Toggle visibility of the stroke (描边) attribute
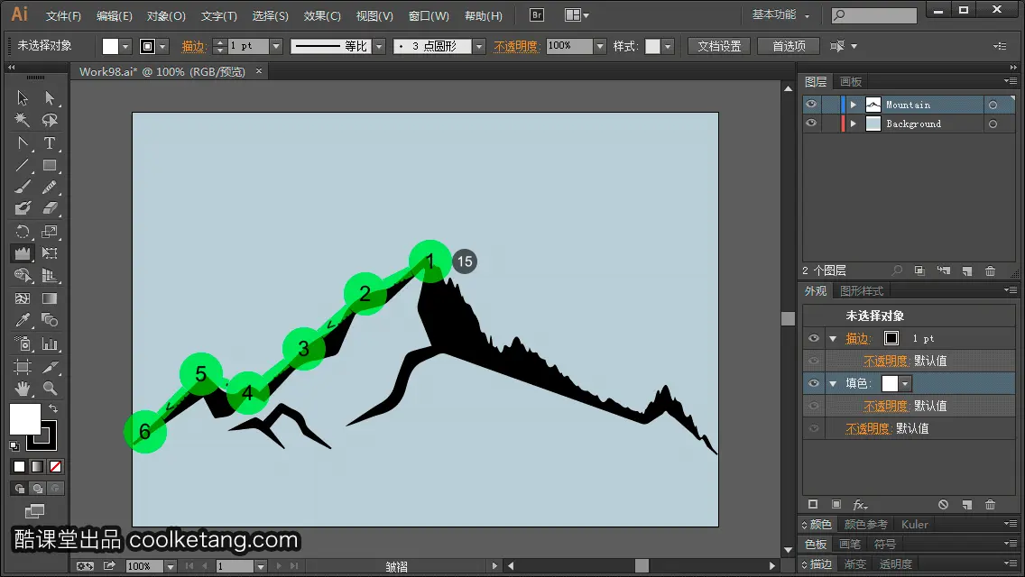The image size is (1025, 577). (x=814, y=338)
